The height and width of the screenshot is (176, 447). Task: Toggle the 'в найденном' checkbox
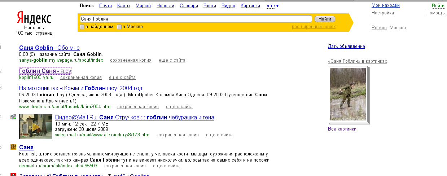(82, 27)
